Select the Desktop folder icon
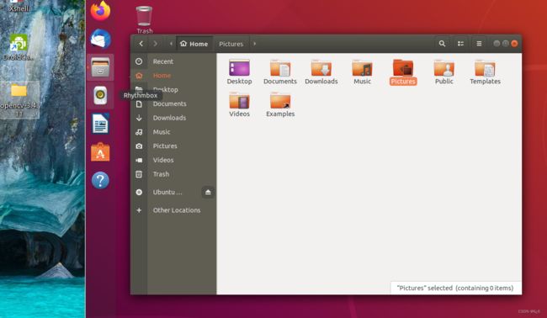 239,68
